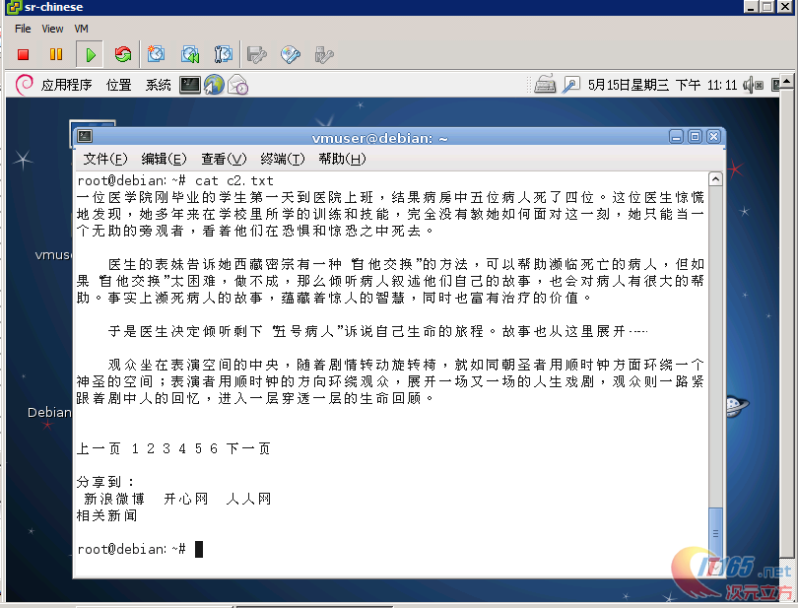
Task: Open the 位置 places menu
Action: tap(118, 85)
